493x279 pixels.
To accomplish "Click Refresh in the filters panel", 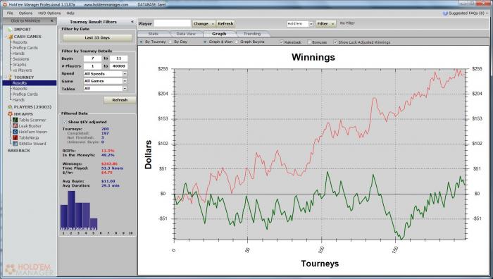I will [x=120, y=100].
